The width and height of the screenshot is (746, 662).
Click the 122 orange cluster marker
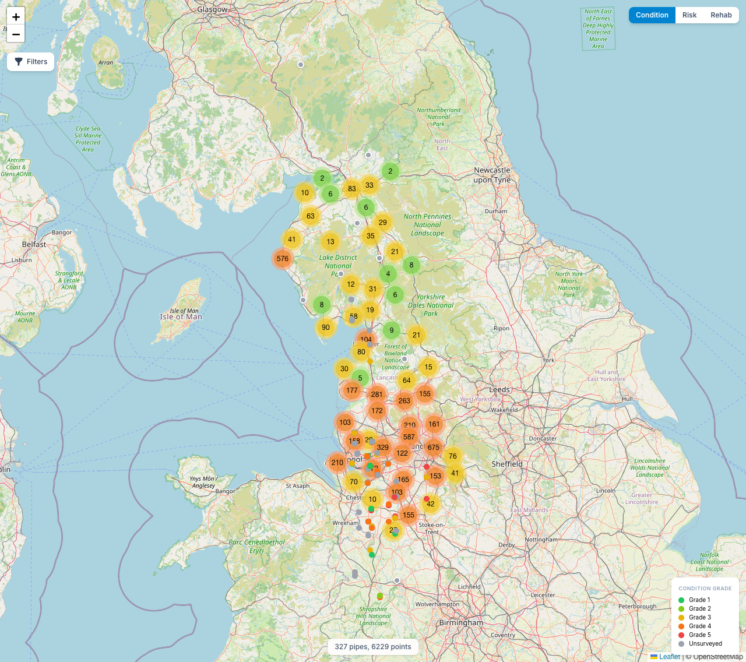(402, 453)
